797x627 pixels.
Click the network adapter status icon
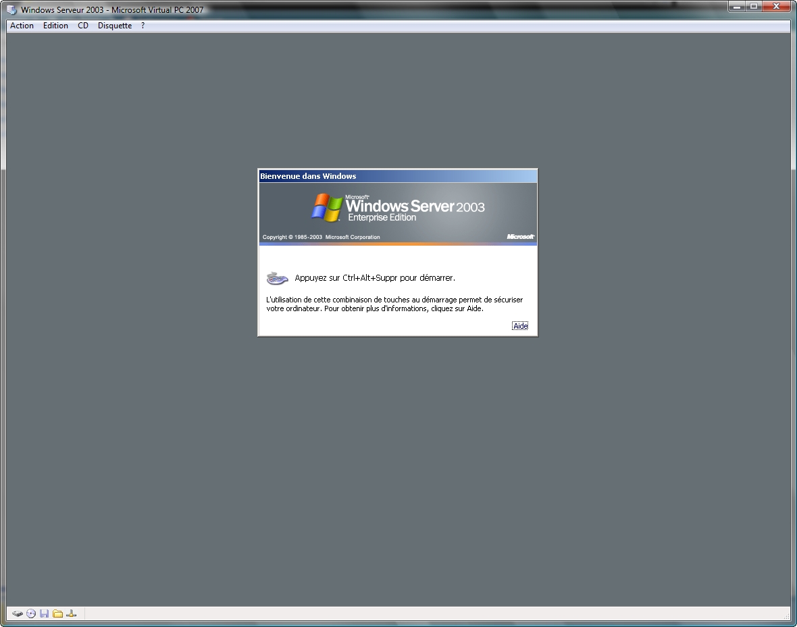click(71, 614)
